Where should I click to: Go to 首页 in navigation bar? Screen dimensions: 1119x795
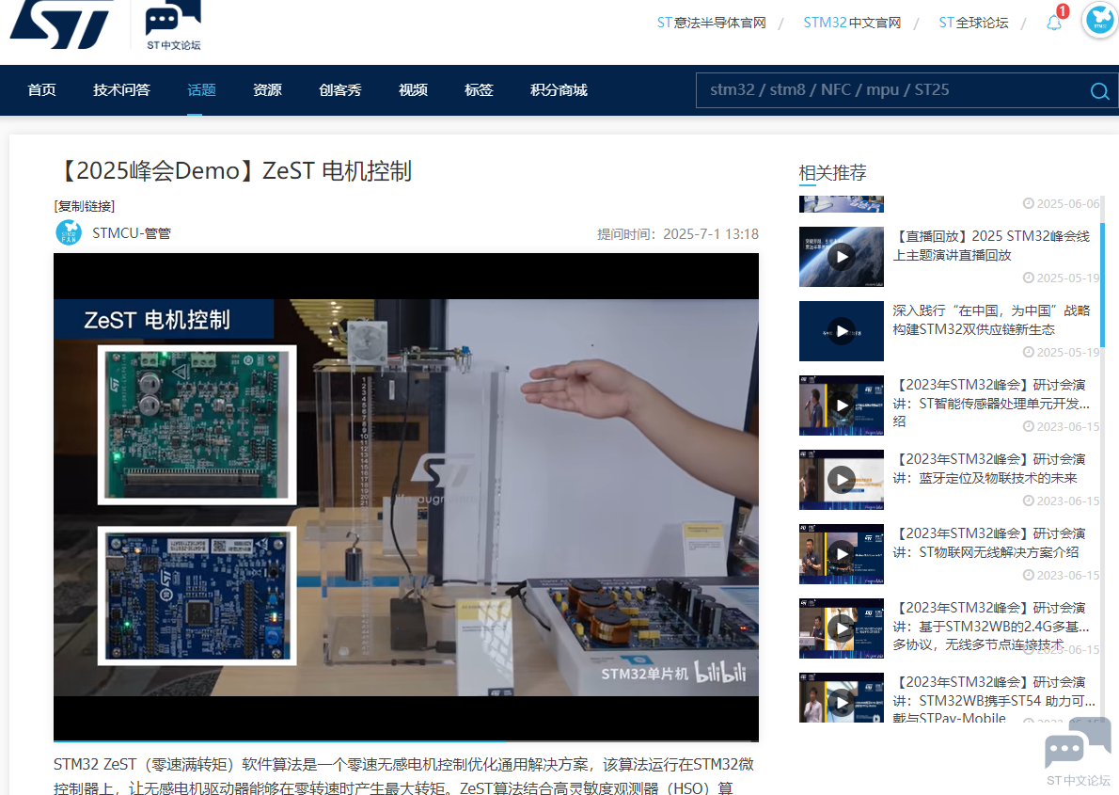(x=41, y=90)
